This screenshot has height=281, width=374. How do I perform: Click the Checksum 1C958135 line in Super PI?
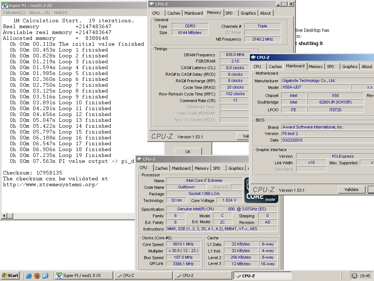click(33, 173)
